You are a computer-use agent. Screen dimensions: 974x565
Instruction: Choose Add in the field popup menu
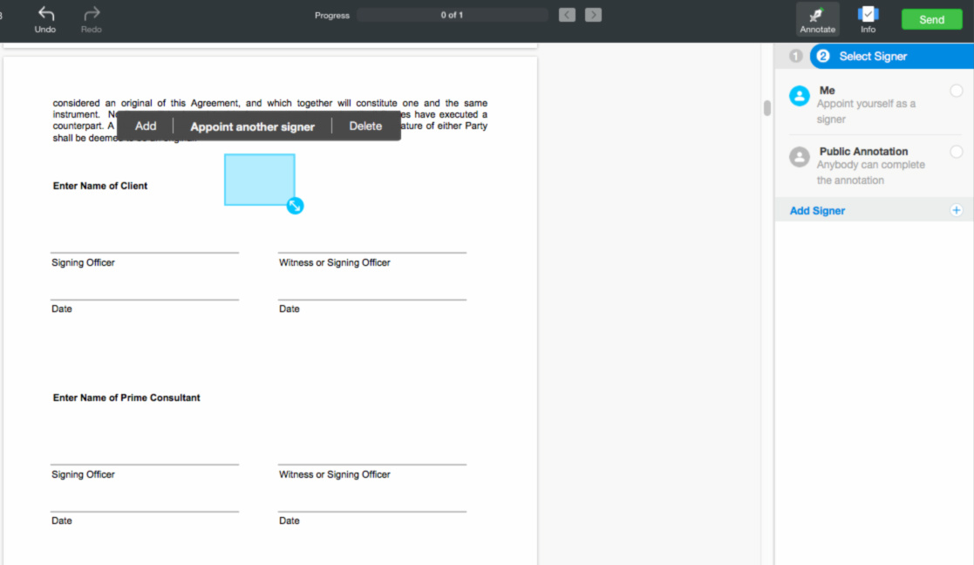[146, 126]
